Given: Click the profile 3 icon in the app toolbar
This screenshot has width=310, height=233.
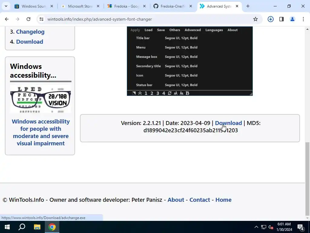Looking at the screenshot, I should tap(158, 93).
